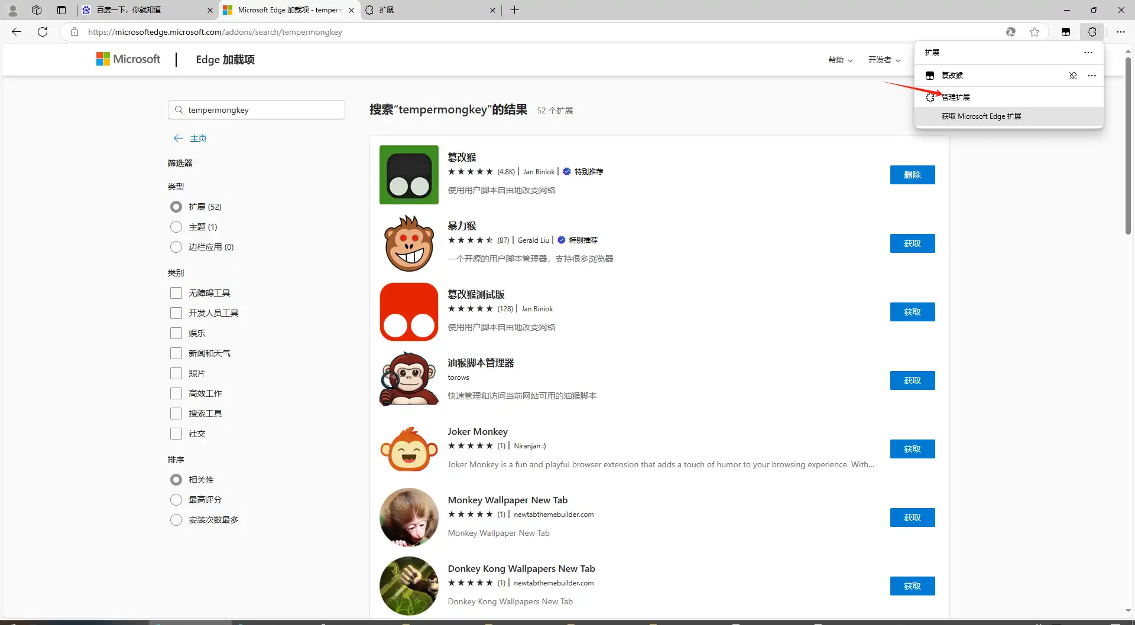
Task: Click the 主页 back link
Action: 197,138
